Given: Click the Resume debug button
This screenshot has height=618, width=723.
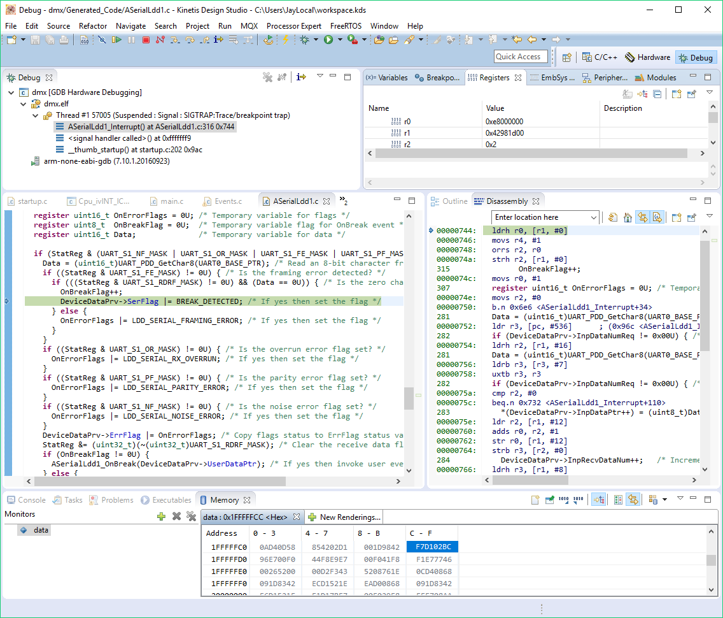Looking at the screenshot, I should (116, 40).
